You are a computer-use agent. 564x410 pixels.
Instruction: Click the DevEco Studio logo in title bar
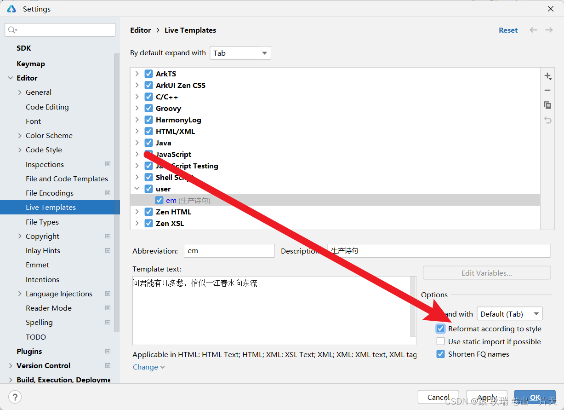coord(11,9)
